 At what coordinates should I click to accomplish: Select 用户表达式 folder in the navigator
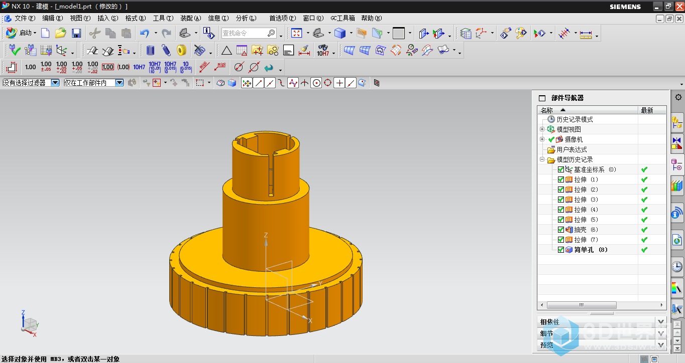(x=572, y=149)
